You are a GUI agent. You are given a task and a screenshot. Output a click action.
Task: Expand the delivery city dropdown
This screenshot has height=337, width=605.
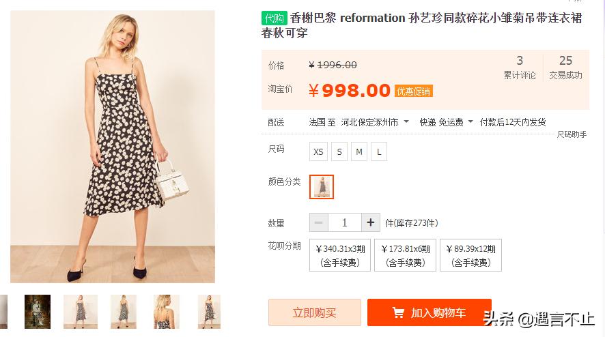[406, 122]
